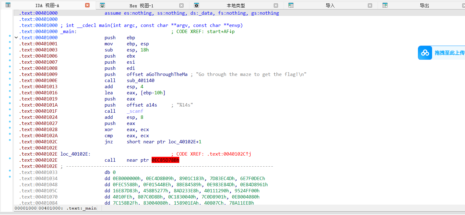The image size is (465, 215).
Task: Click the 本地类型 tab icon
Action: [x=197, y=5]
